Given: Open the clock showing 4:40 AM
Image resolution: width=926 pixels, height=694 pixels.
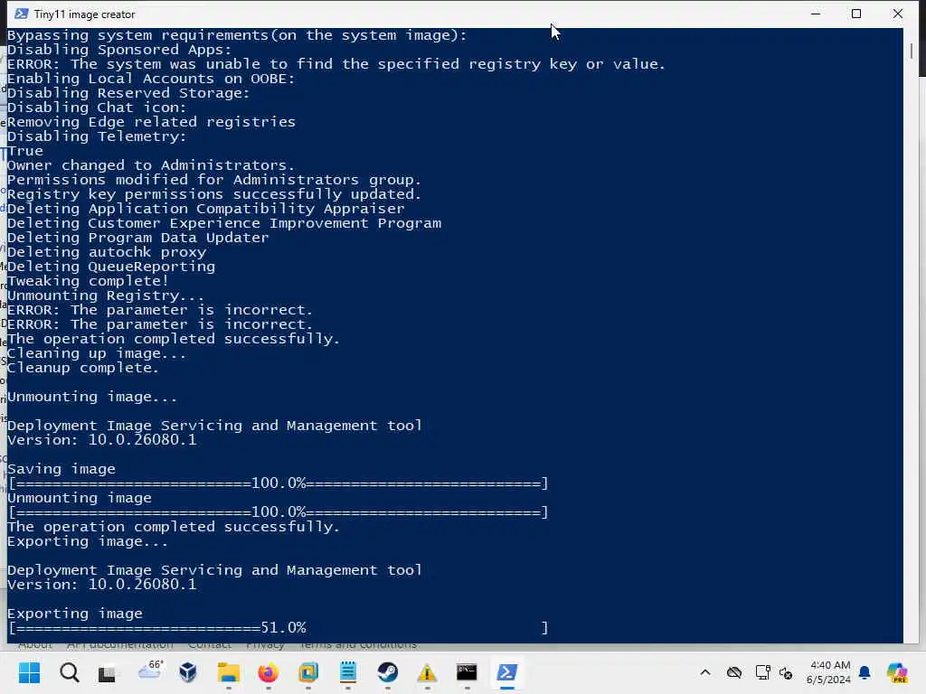Looking at the screenshot, I should 829,672.
